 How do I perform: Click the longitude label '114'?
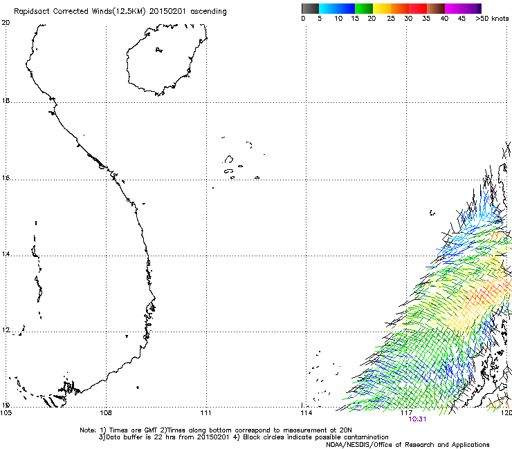pyautogui.click(x=306, y=413)
